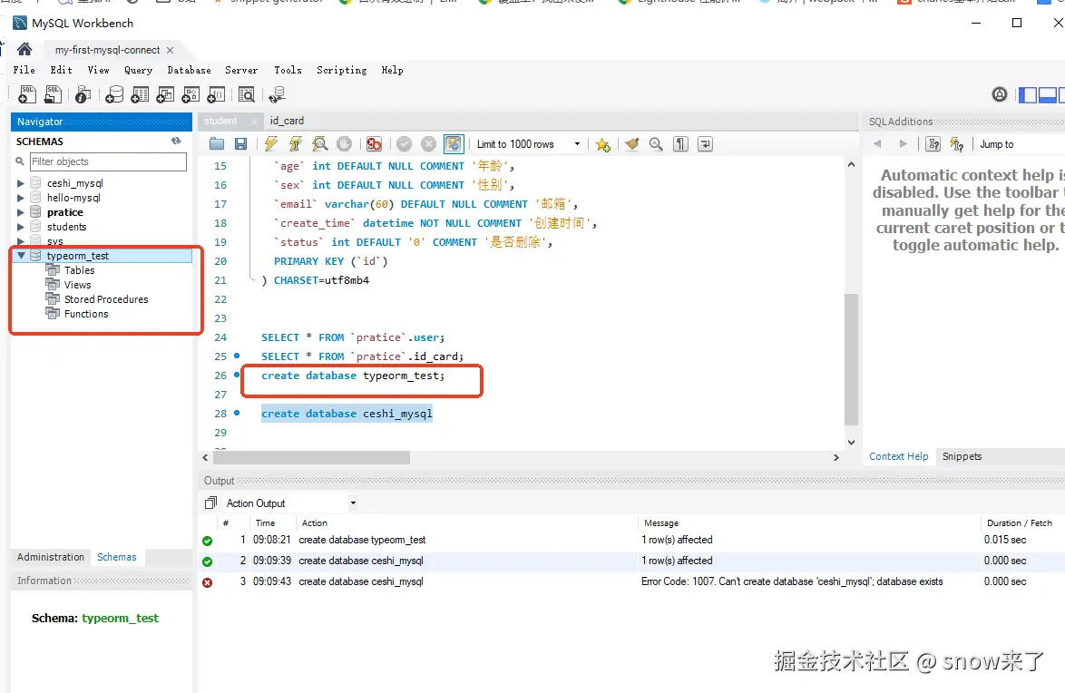This screenshot has height=693, width=1065.
Task: Create new function toolbar icon
Action: [216, 94]
